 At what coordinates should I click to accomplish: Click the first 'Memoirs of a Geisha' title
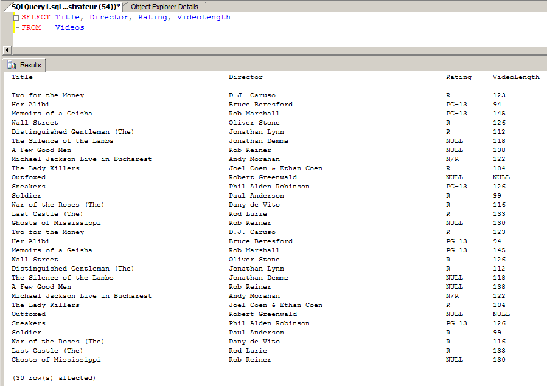coord(52,113)
